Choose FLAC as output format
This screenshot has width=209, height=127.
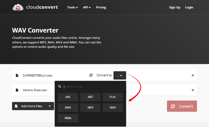[113, 97]
